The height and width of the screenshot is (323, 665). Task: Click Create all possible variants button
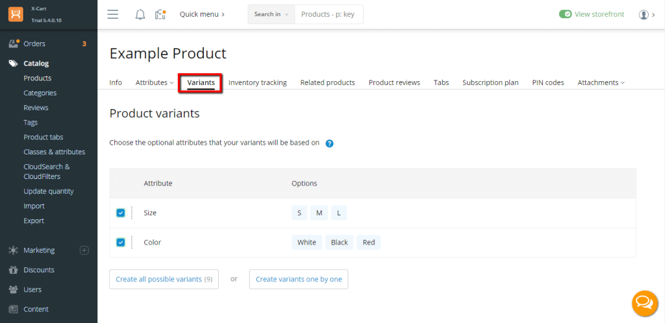(x=164, y=280)
